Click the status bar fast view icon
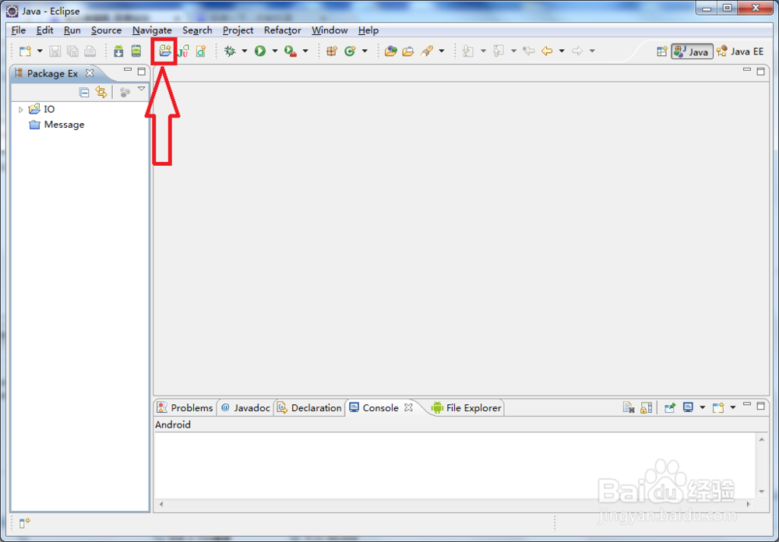 tap(25, 523)
